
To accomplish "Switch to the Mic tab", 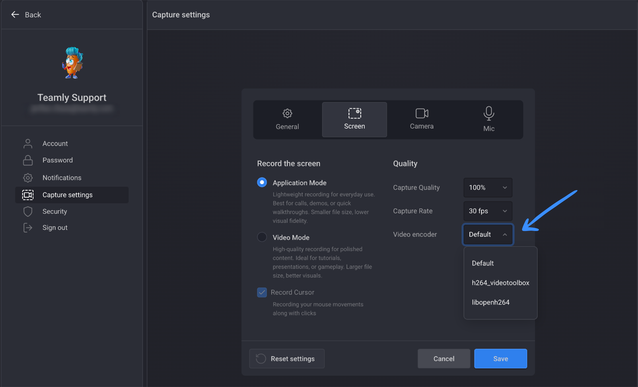I will coord(489,120).
